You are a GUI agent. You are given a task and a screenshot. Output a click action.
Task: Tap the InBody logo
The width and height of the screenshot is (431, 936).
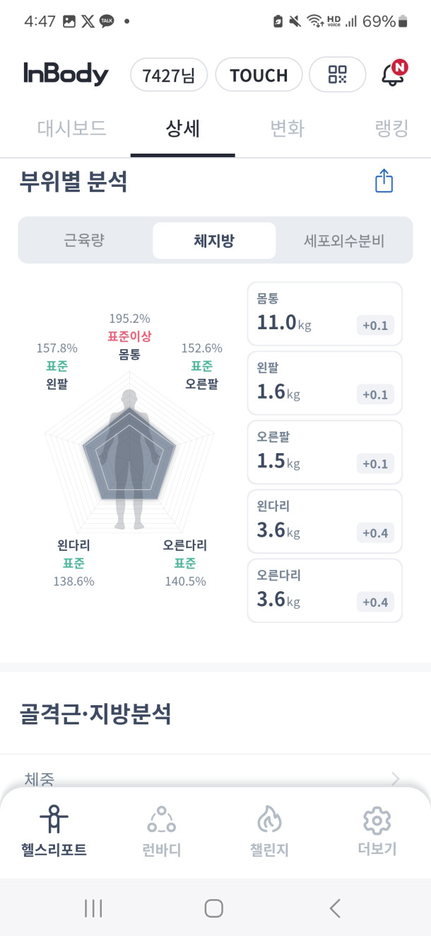tap(66, 74)
